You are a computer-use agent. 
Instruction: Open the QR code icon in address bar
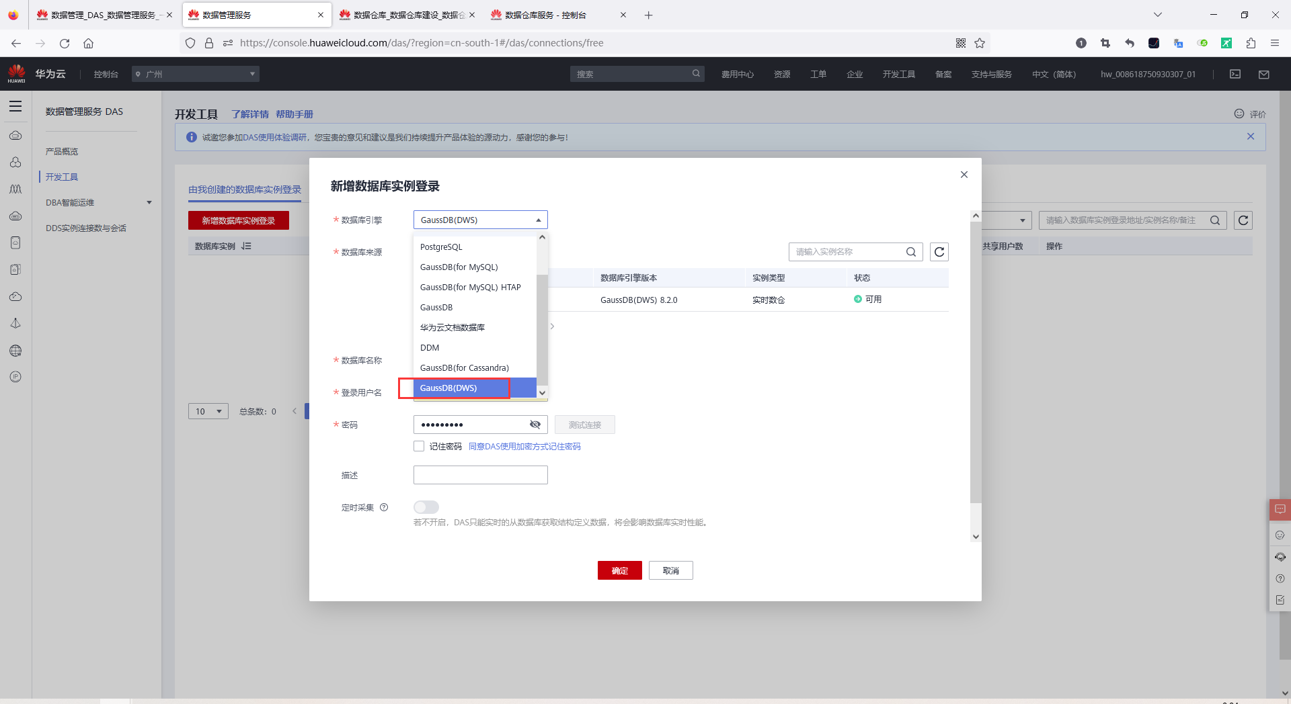pos(961,43)
